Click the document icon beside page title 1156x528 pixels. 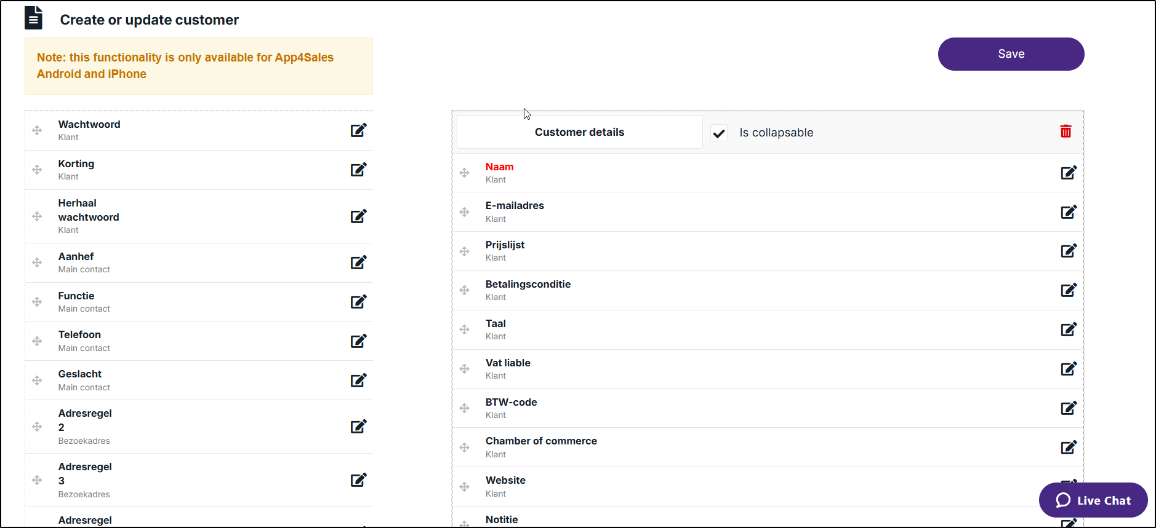(x=34, y=18)
